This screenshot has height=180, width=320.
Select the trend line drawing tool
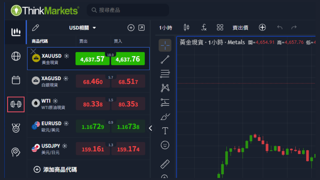point(165,60)
